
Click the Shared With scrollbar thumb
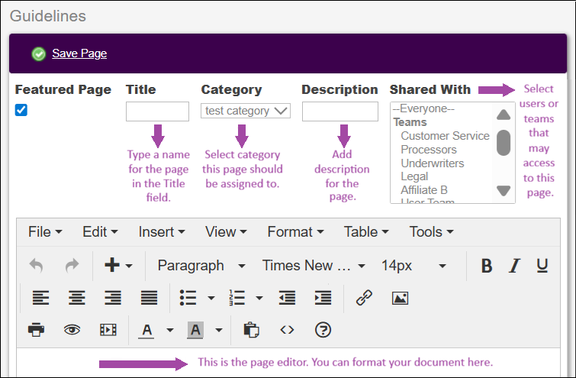coord(504,143)
